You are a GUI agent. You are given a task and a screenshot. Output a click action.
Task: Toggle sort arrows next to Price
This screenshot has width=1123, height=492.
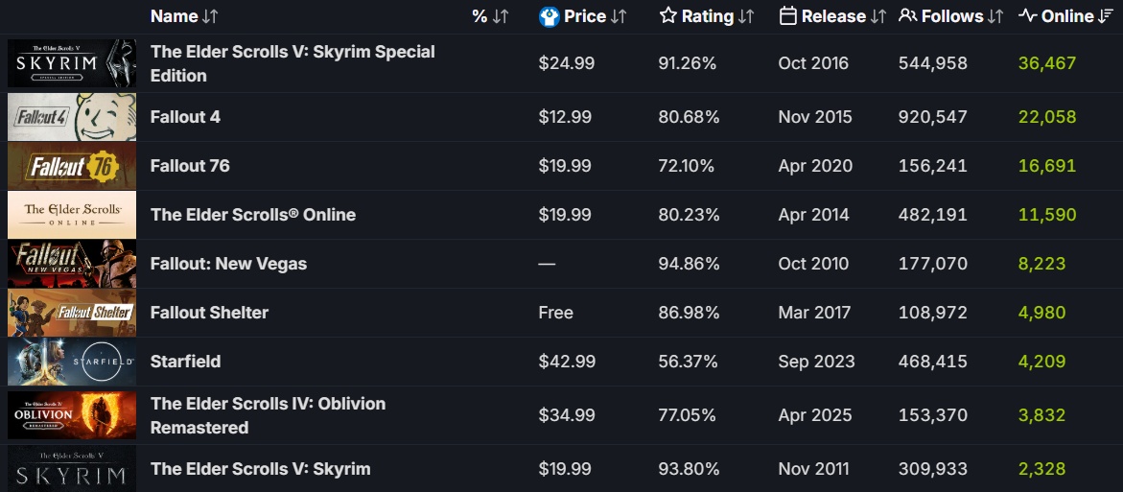point(619,16)
